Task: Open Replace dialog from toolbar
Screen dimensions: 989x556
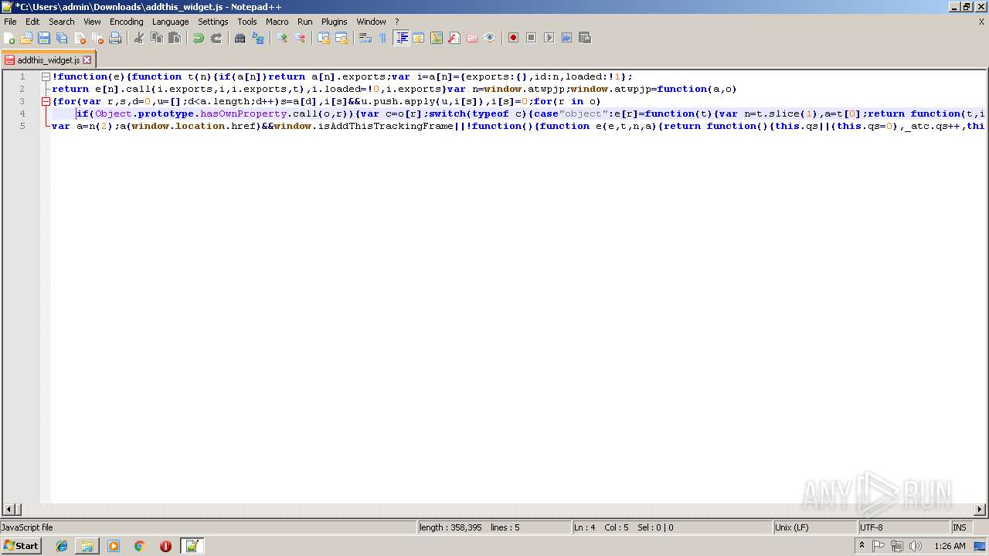Action: point(258,38)
